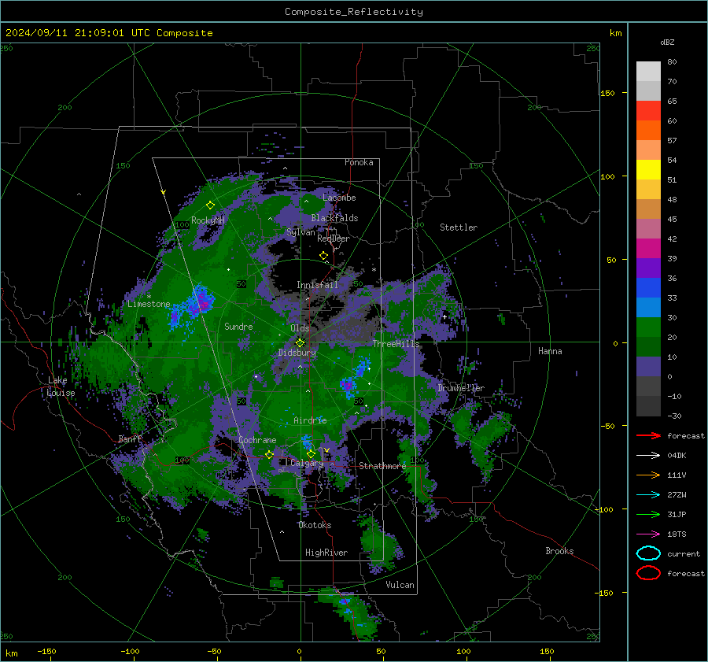Select the 39 dBZ purple color swatch
708x662 pixels.
click(648, 268)
